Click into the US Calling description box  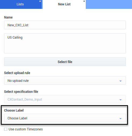[65, 43]
